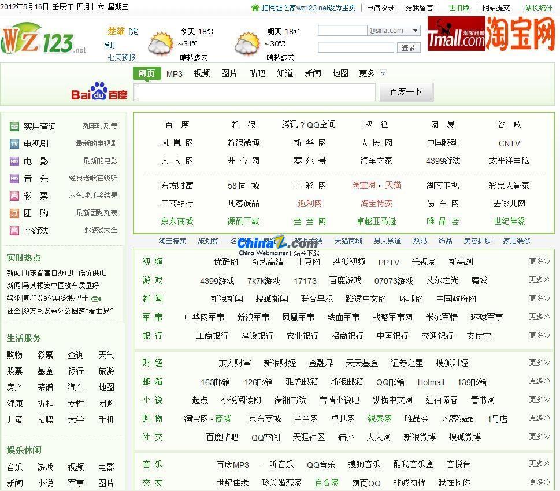Viewport: 560px width, 491px height.
Task: Click the 实用查询 sidebar icon
Action: [14, 126]
